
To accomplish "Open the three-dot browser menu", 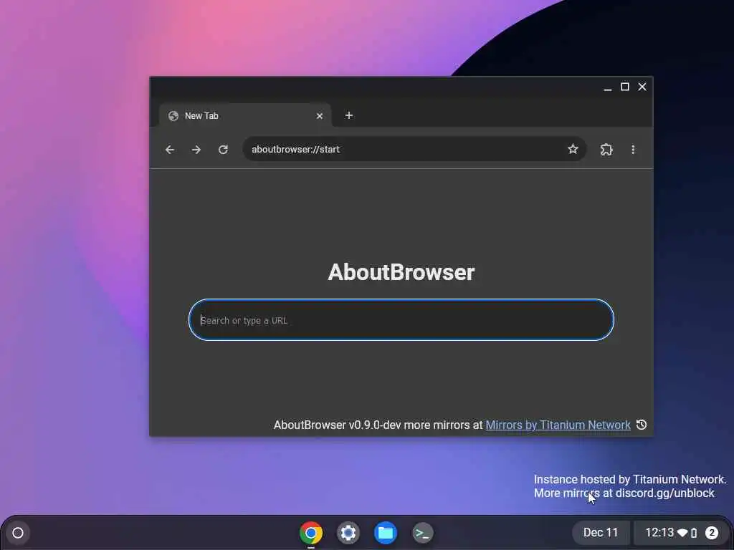I will click(633, 149).
